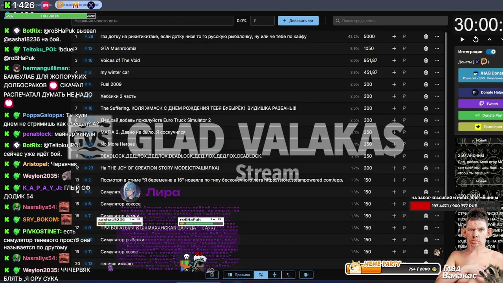Delete the Хебзики 2 часть lot
This screenshot has height=283, width=503.
tap(426, 96)
